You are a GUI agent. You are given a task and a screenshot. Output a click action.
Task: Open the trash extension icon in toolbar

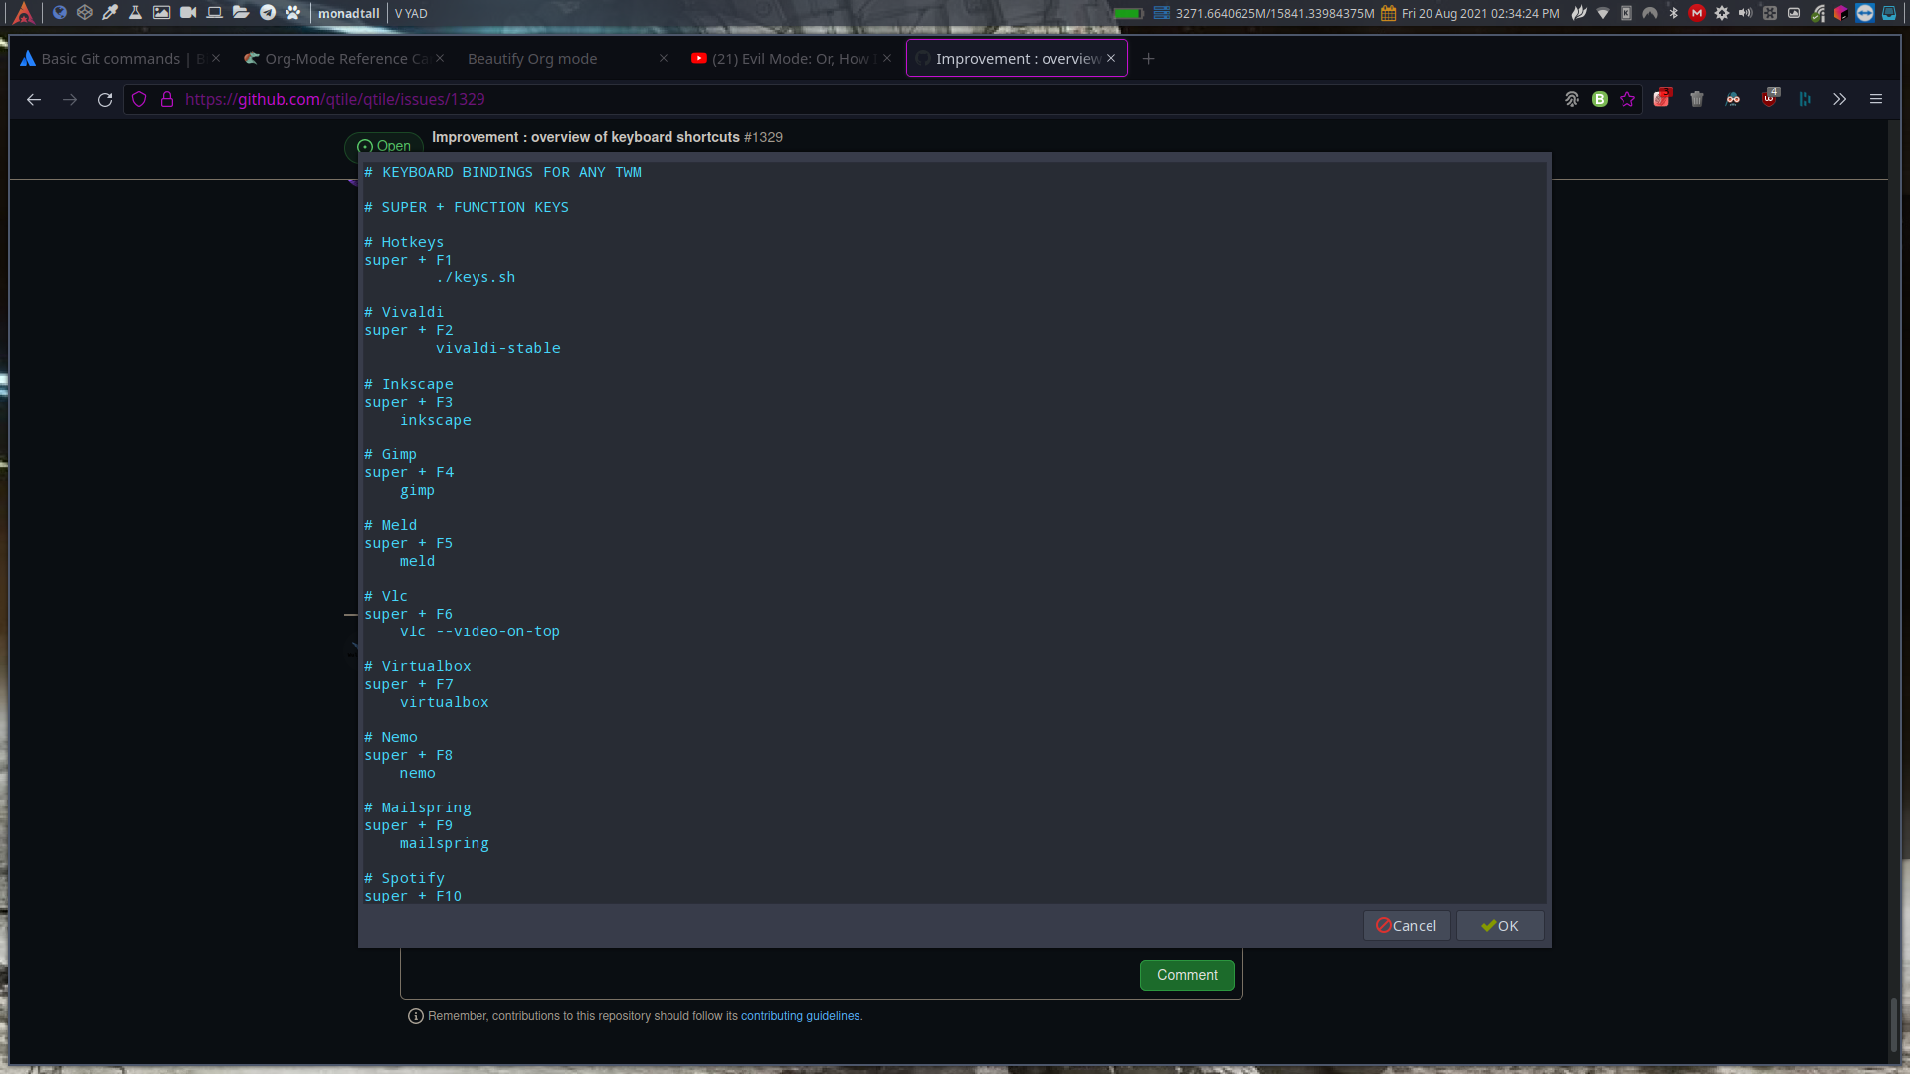pos(1697,99)
